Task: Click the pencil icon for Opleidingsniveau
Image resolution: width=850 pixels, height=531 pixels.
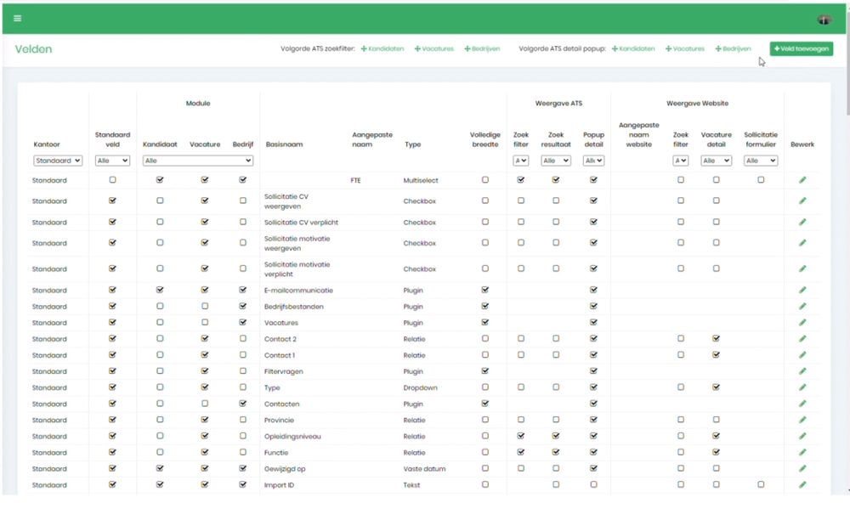Action: click(802, 437)
